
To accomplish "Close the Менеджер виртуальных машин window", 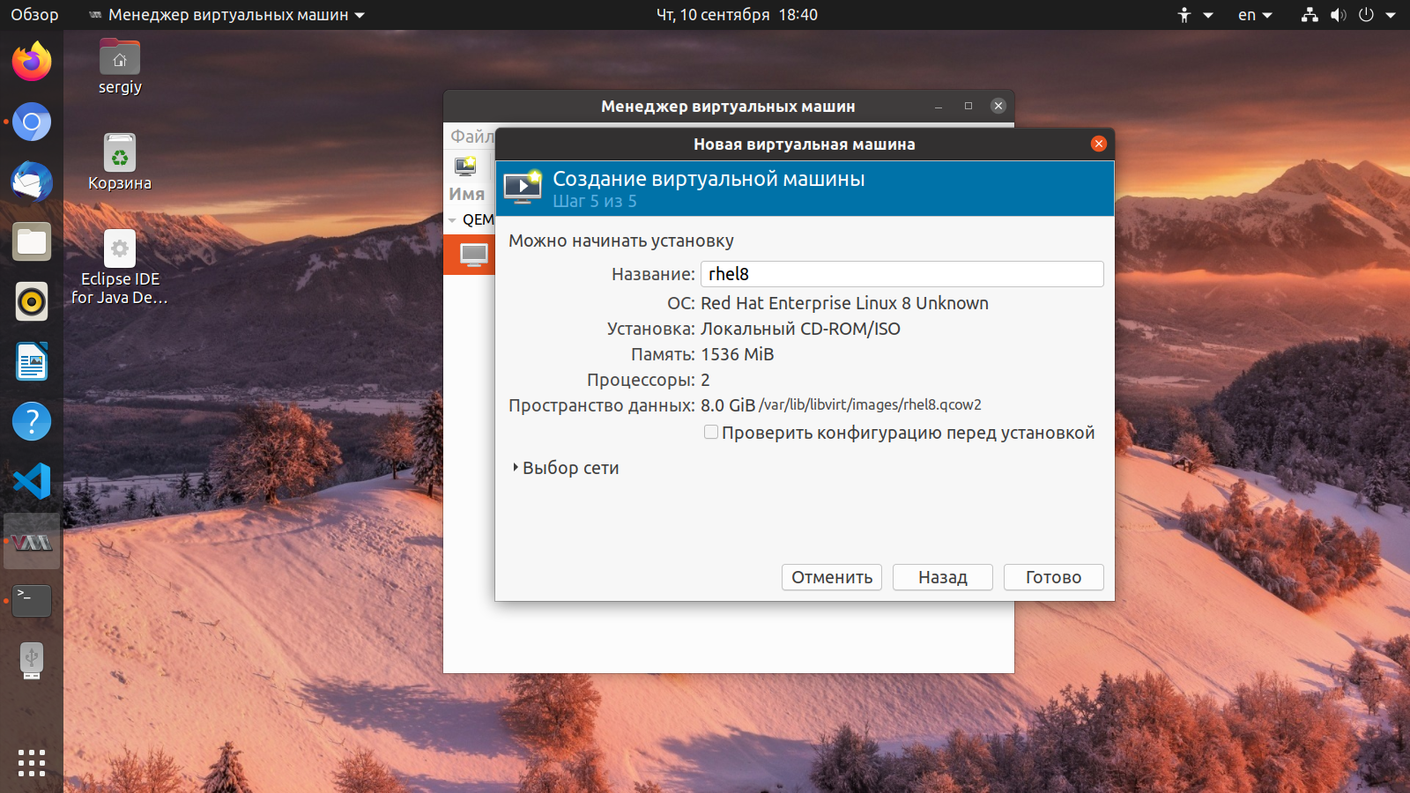I will click(x=998, y=106).
